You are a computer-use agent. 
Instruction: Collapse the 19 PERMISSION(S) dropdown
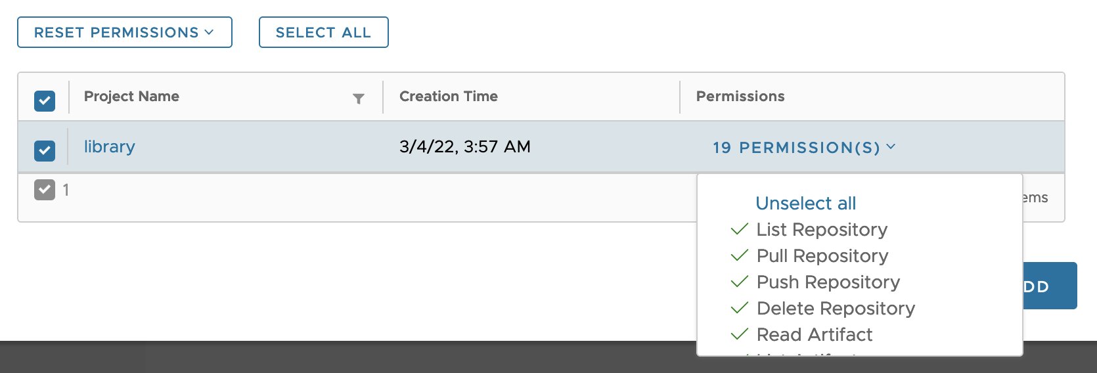pos(804,147)
